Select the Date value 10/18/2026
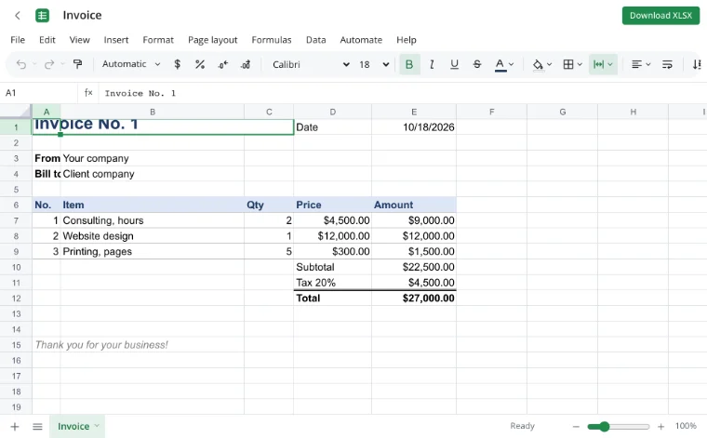 coord(414,127)
